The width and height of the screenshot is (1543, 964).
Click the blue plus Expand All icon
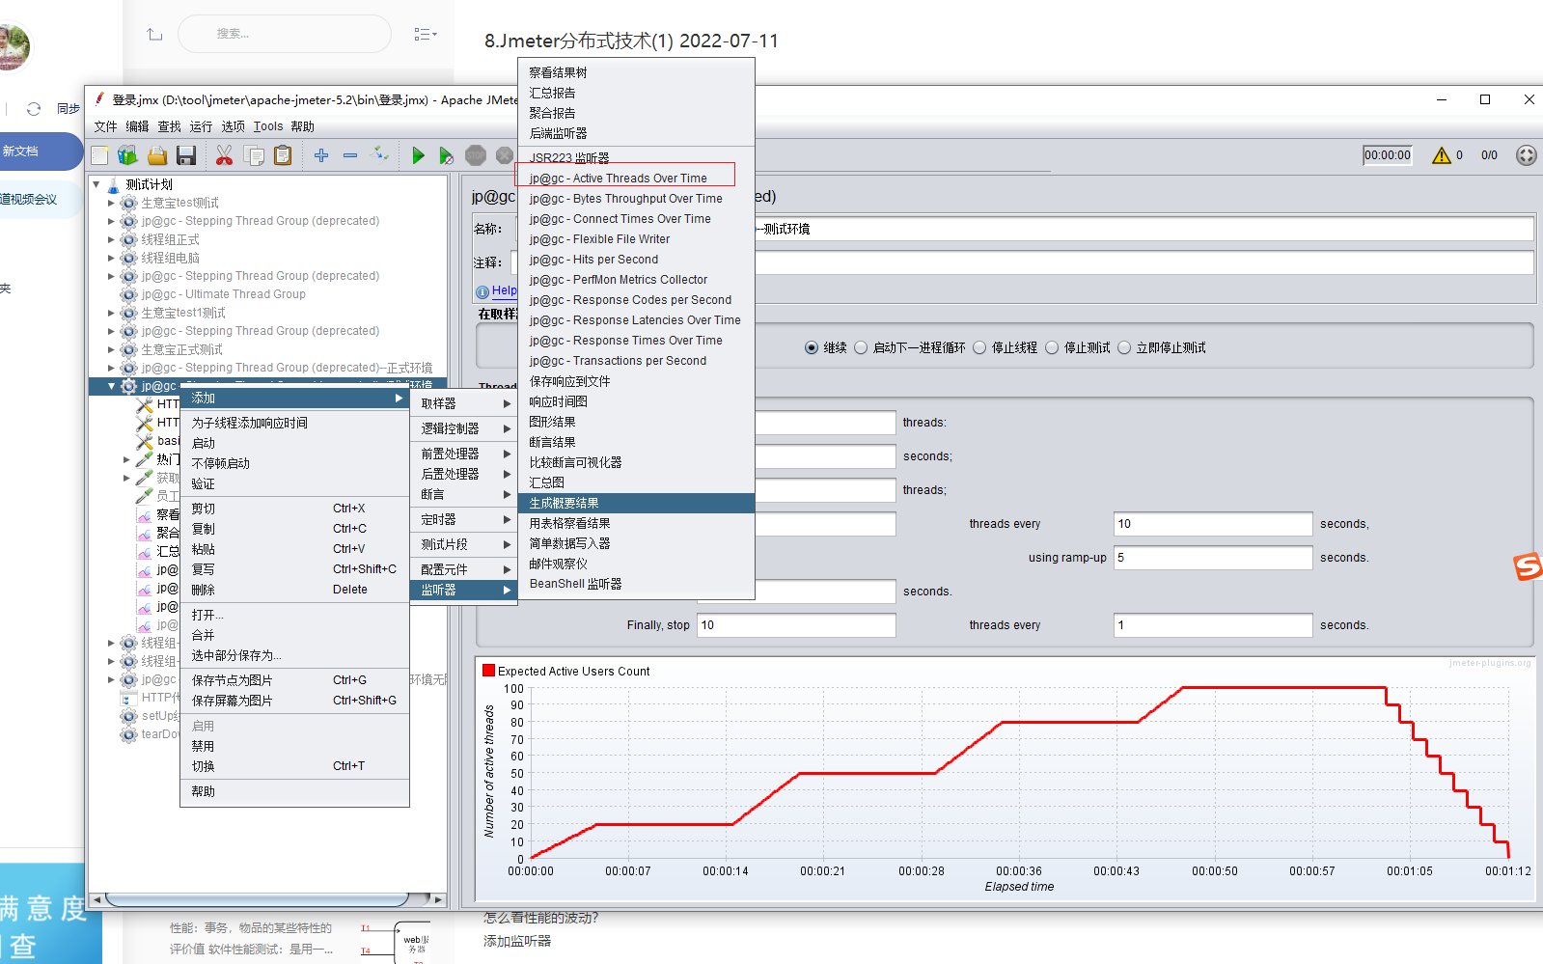coord(321,155)
